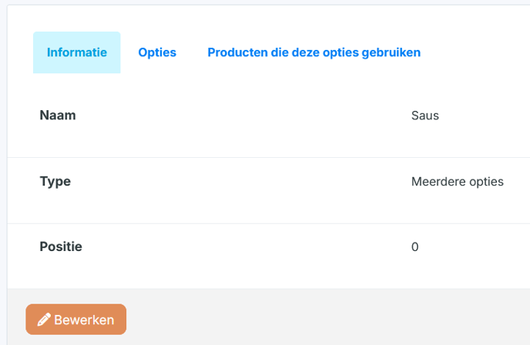The width and height of the screenshot is (530, 345).
Task: Open the Informatie tab
Action: (77, 52)
